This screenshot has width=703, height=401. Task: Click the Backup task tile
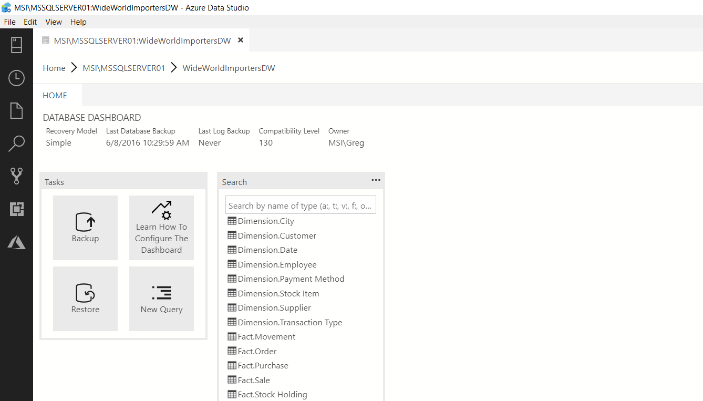85,228
